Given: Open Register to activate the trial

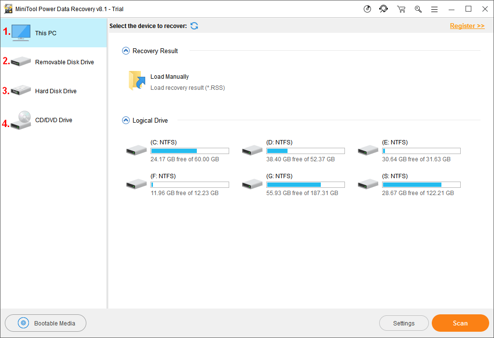Looking at the screenshot, I should (x=467, y=26).
